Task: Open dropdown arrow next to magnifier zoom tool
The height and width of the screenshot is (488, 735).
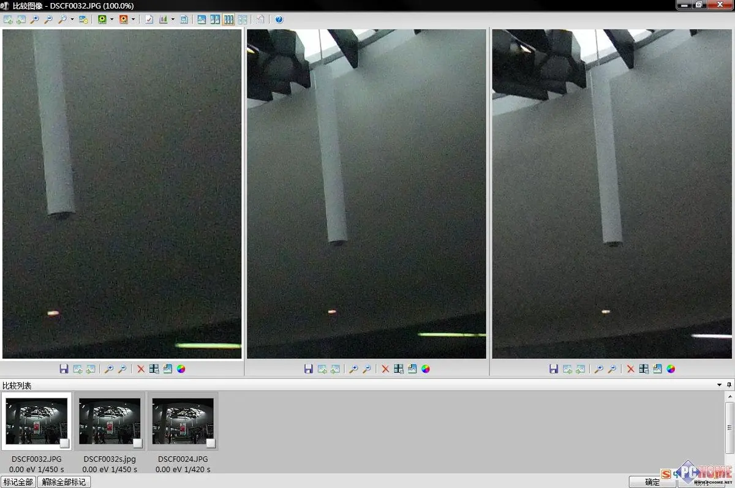Action: click(x=72, y=20)
